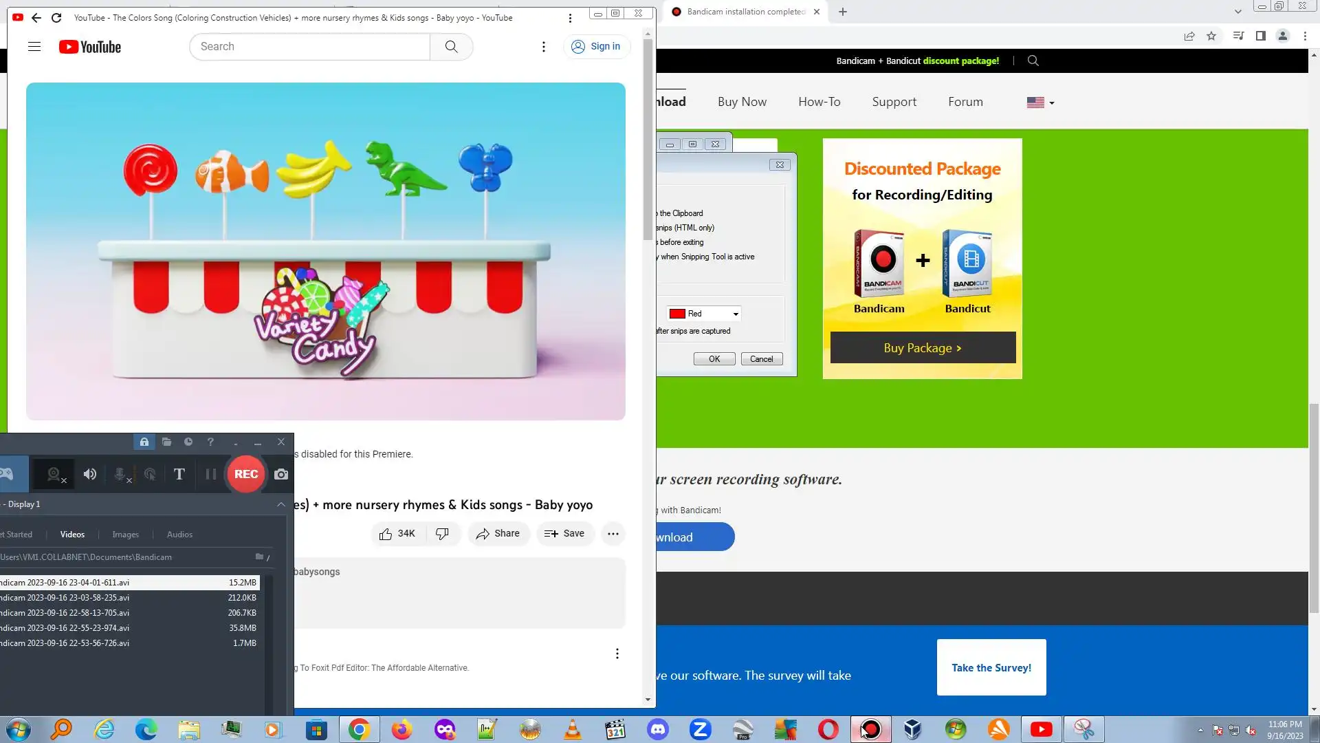This screenshot has width=1320, height=743.
Task: Open Bandicam's output folder icon in title bar
Action: pos(166,442)
